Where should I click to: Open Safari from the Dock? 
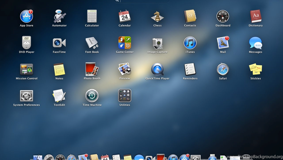tap(71, 157)
